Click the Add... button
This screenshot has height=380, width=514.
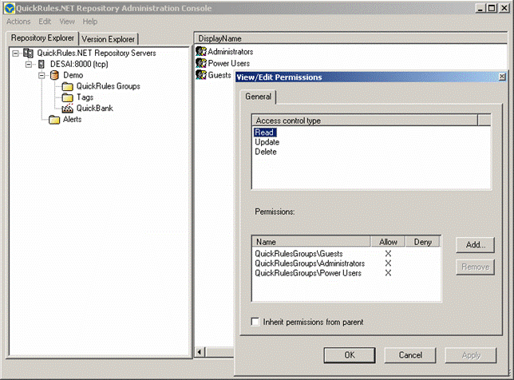tap(476, 245)
